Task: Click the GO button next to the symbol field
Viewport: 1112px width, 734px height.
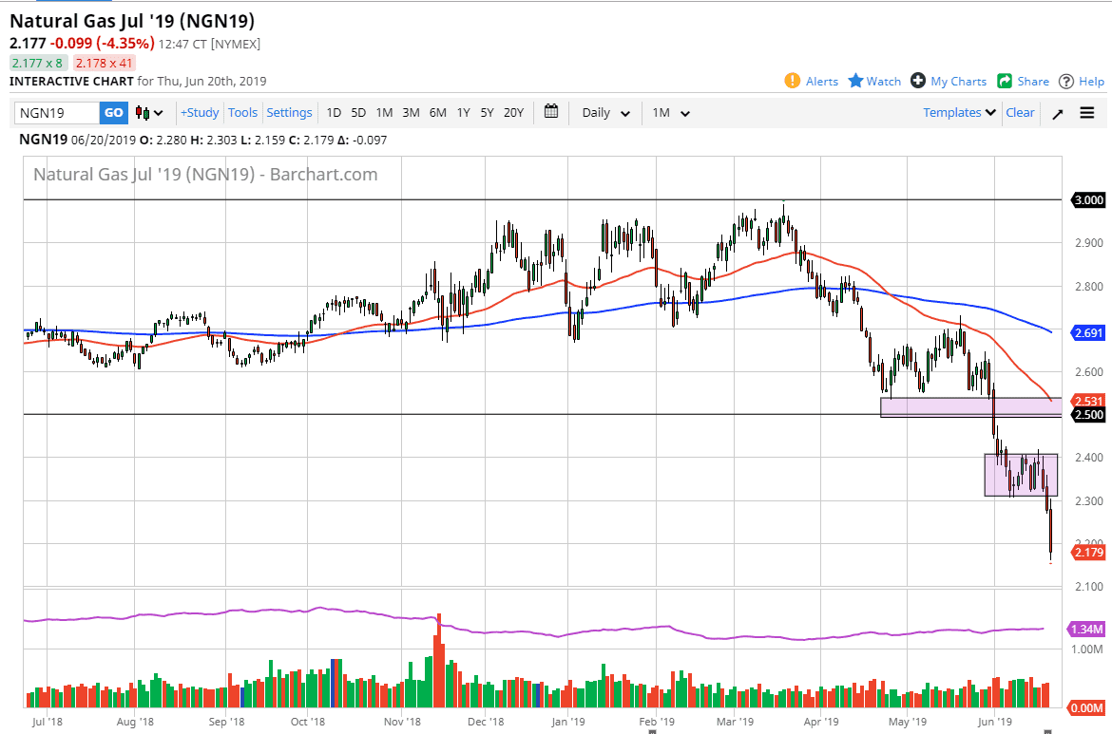Action: [113, 113]
